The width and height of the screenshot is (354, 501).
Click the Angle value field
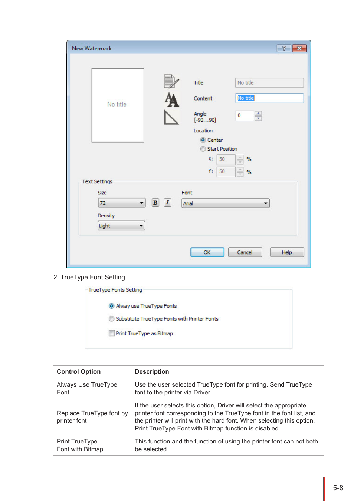pyautogui.click(x=245, y=116)
